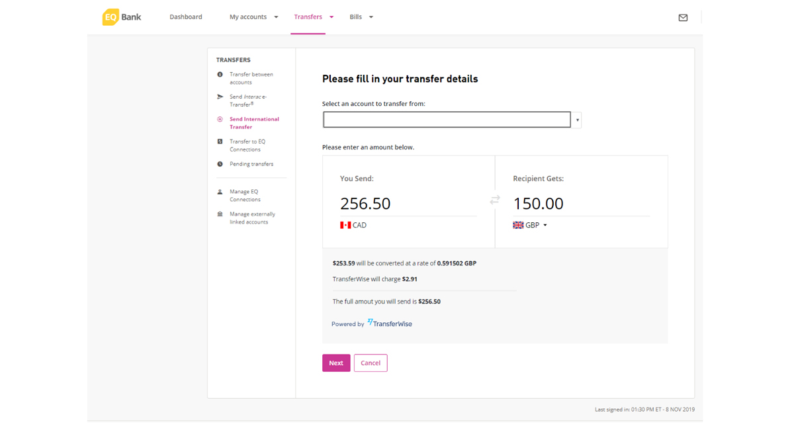The image size is (794, 430).
Task: Click the EQ Bank logo
Action: [x=122, y=17]
